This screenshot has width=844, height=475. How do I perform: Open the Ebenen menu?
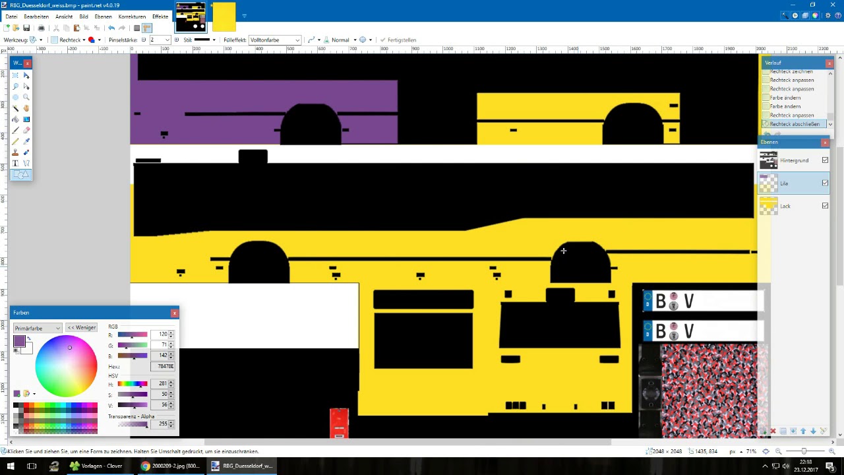coord(103,16)
